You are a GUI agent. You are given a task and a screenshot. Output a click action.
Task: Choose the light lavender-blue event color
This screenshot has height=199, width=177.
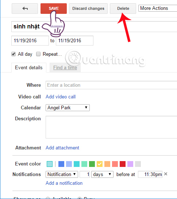point(69,164)
